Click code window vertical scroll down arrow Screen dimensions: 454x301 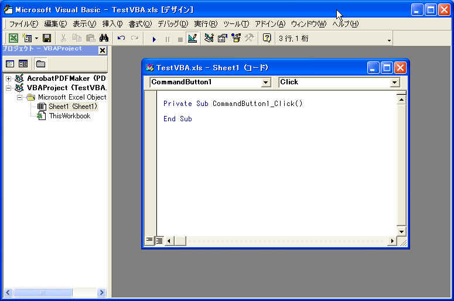(x=401, y=231)
